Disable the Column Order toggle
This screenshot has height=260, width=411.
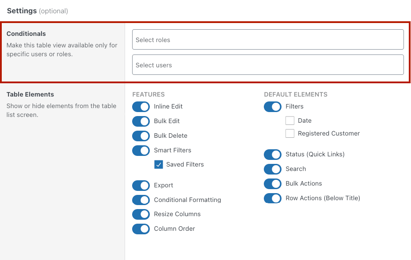pyautogui.click(x=141, y=229)
